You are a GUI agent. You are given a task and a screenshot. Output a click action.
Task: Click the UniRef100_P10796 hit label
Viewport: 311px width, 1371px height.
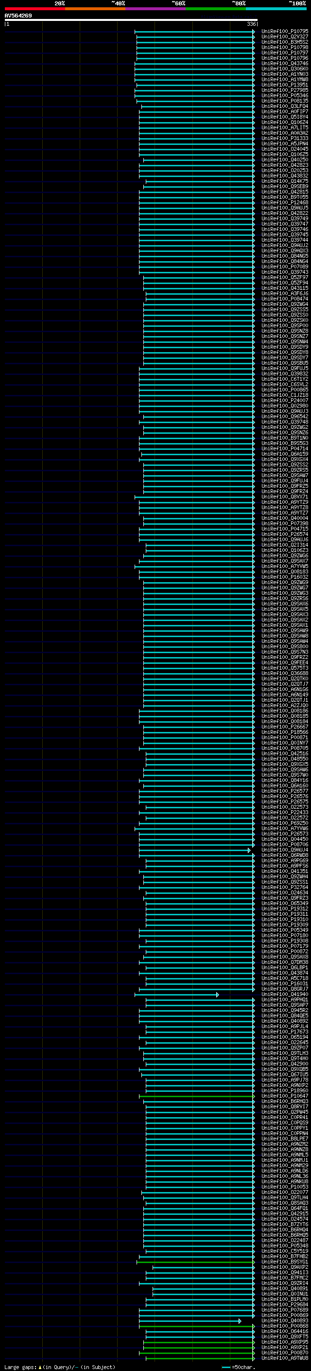[x=284, y=58]
